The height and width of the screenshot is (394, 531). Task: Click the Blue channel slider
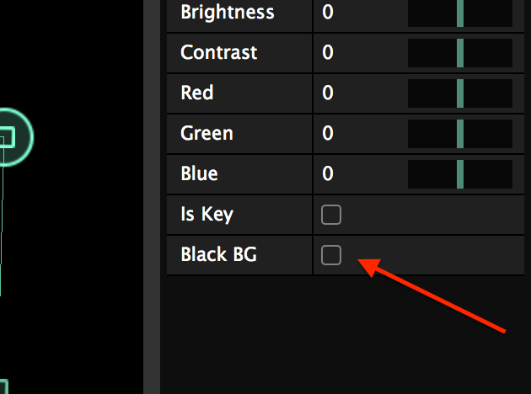pyautogui.click(x=460, y=173)
